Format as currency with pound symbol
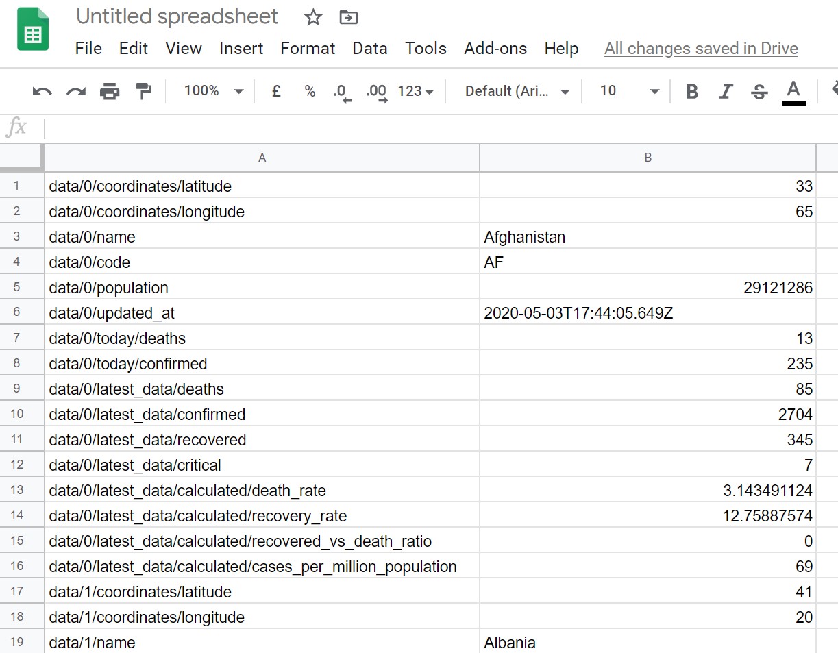The image size is (838, 653). tap(276, 91)
